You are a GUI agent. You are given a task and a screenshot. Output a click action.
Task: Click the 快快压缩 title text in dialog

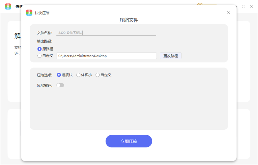42,13
